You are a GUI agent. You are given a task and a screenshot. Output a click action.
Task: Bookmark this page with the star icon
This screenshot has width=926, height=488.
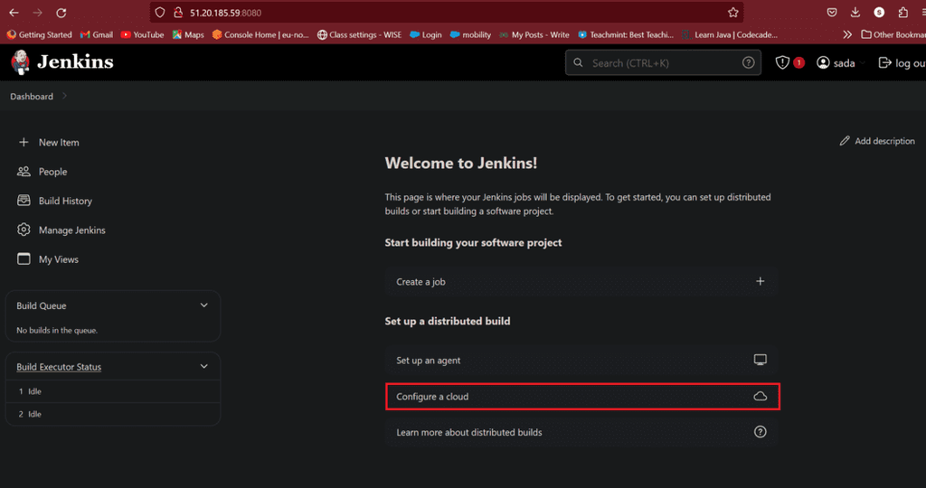(x=732, y=13)
